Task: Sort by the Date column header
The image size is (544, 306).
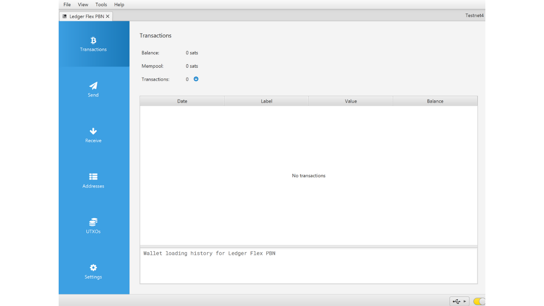Action: point(182,101)
